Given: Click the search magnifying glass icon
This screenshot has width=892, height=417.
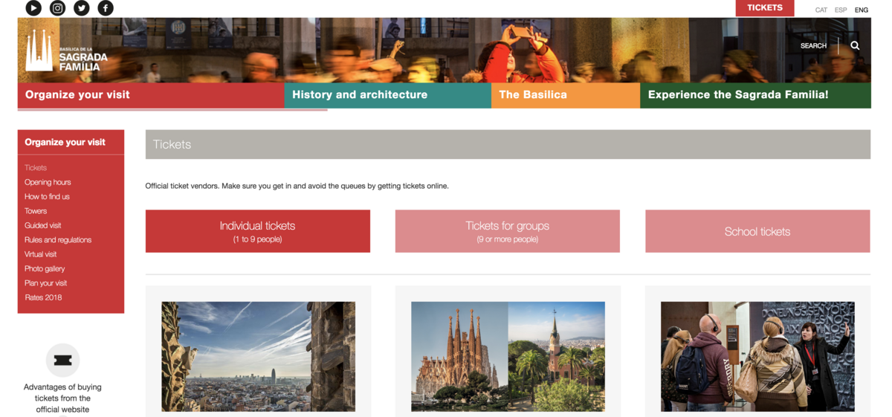Looking at the screenshot, I should coord(855,45).
